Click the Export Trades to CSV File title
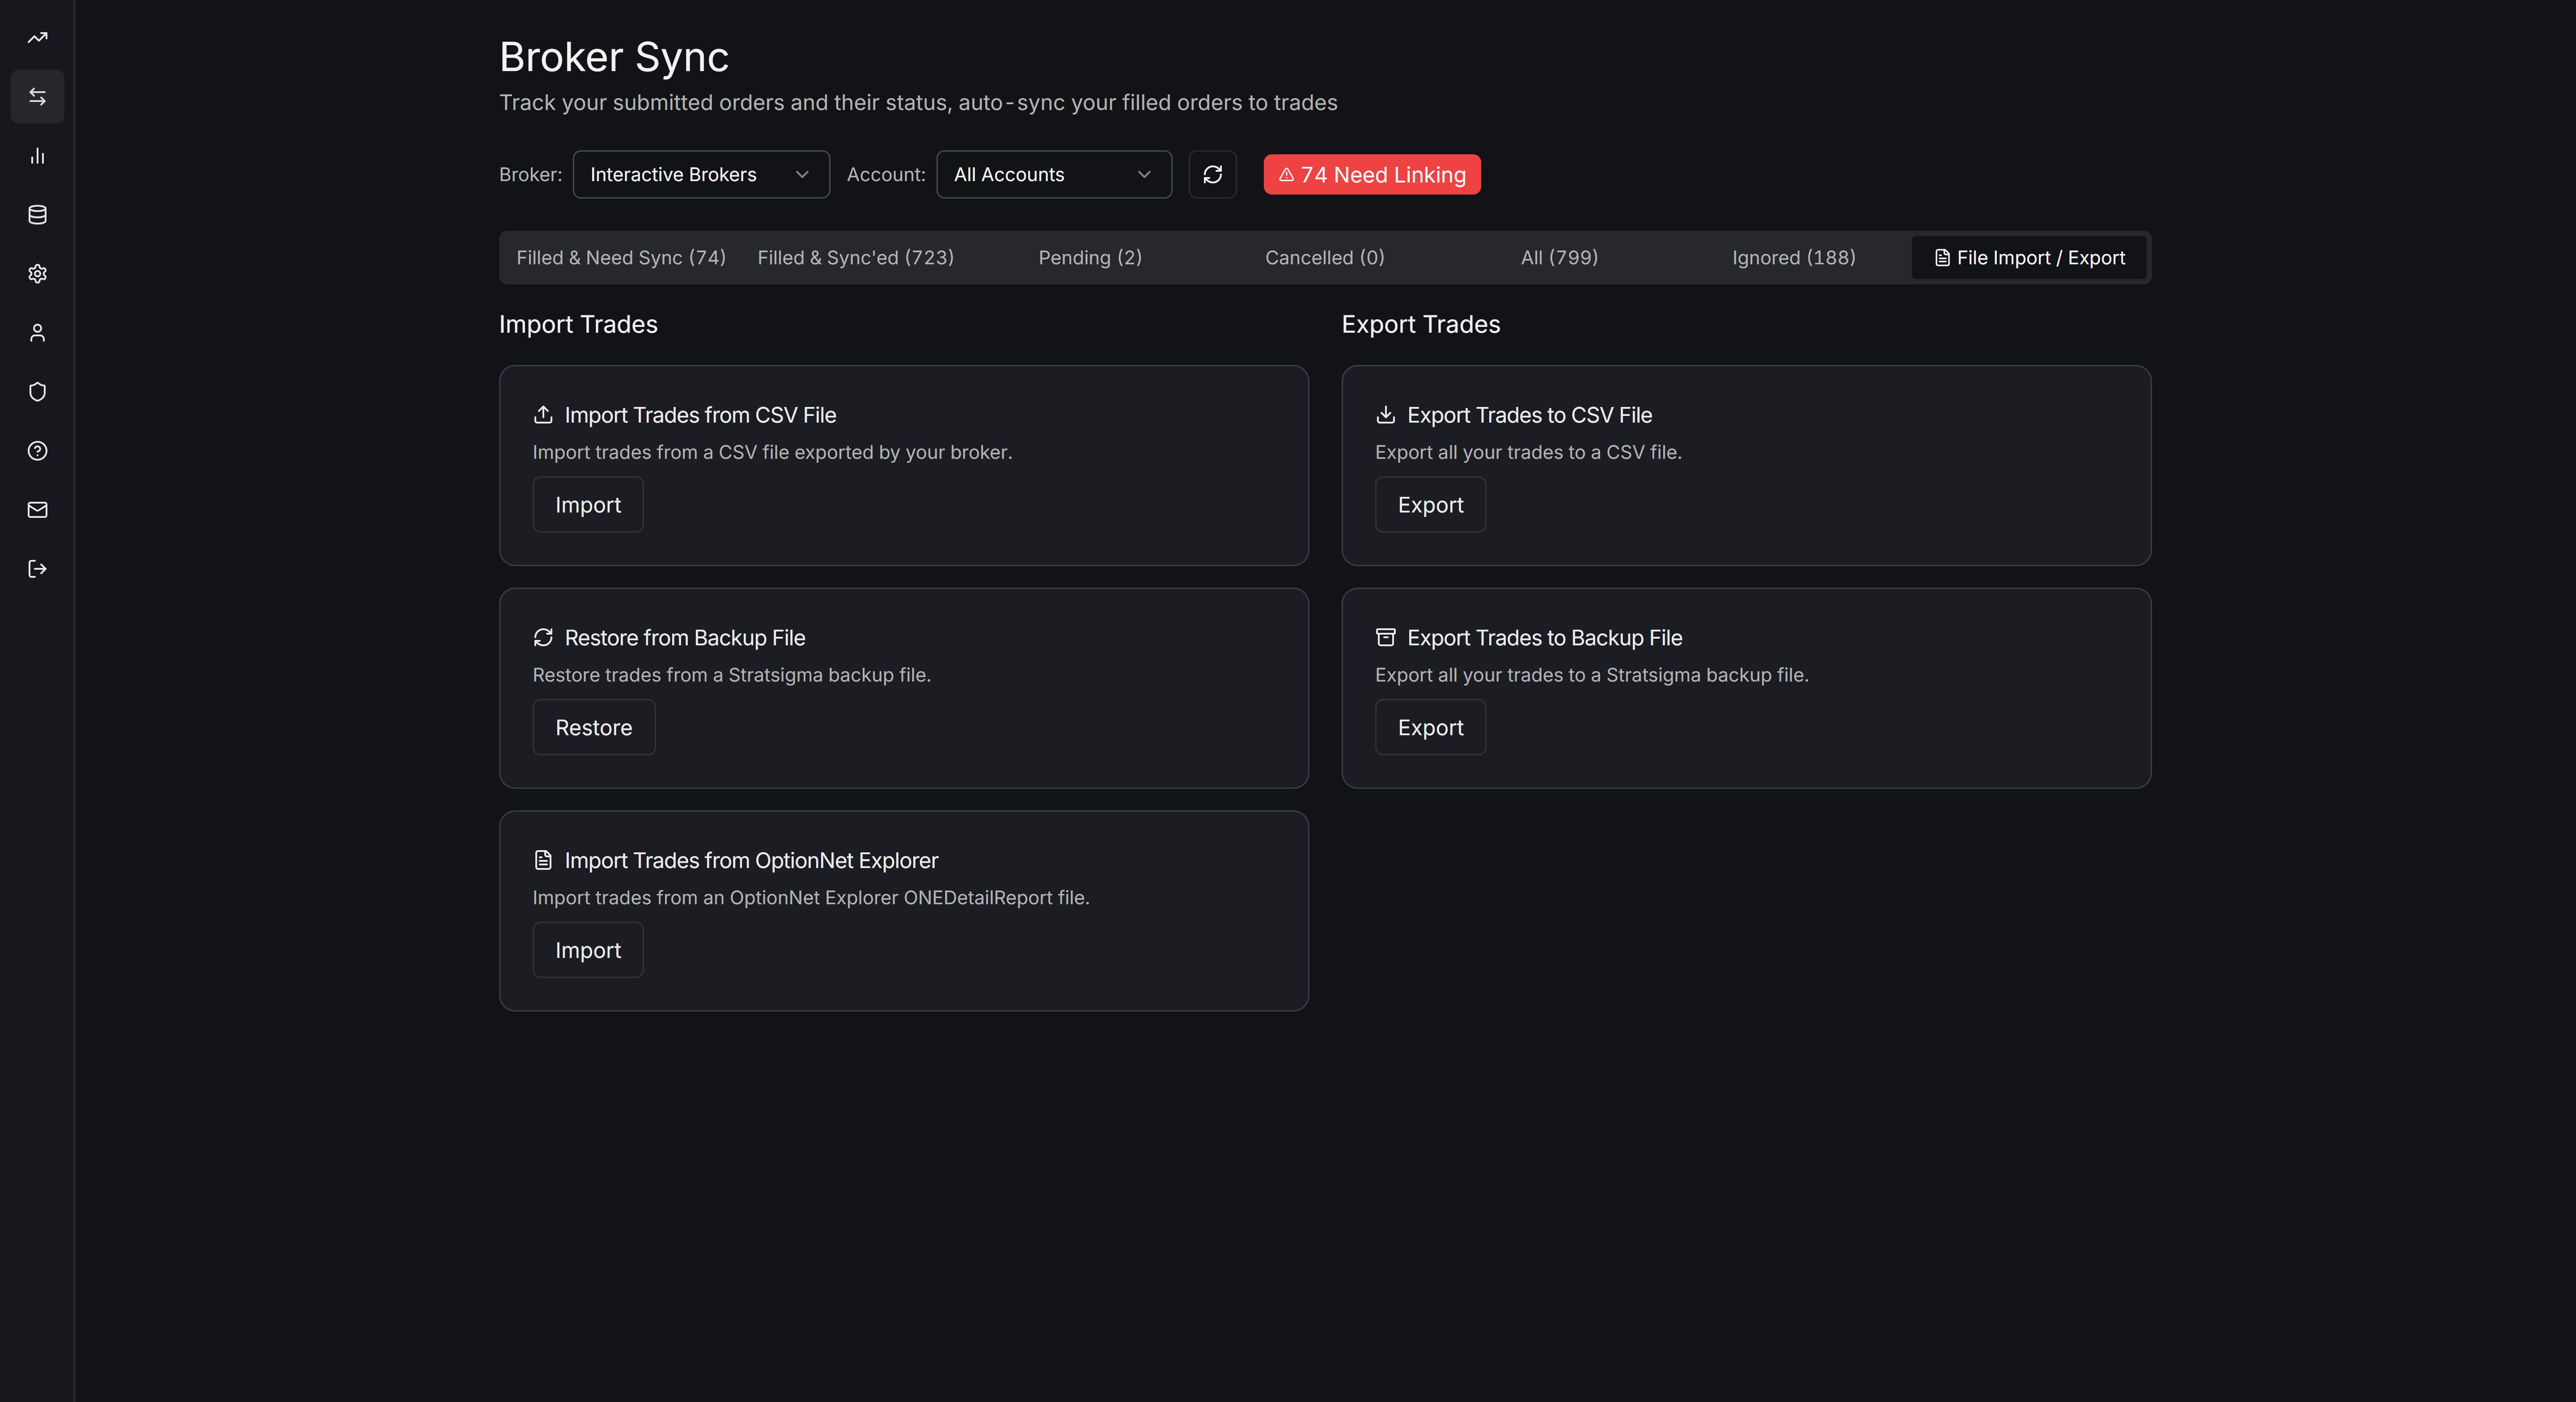The height and width of the screenshot is (1402, 2576). point(1530,415)
